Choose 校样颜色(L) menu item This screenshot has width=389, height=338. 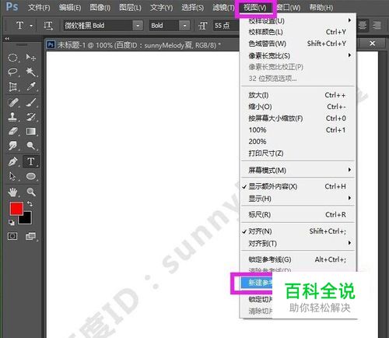(x=298, y=32)
